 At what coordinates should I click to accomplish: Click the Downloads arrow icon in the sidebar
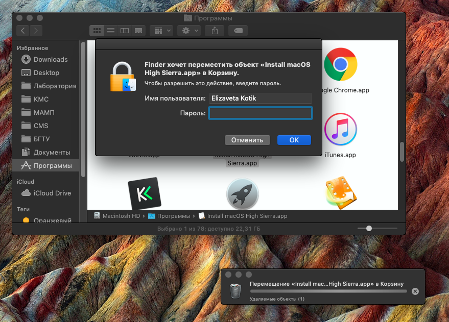26,59
